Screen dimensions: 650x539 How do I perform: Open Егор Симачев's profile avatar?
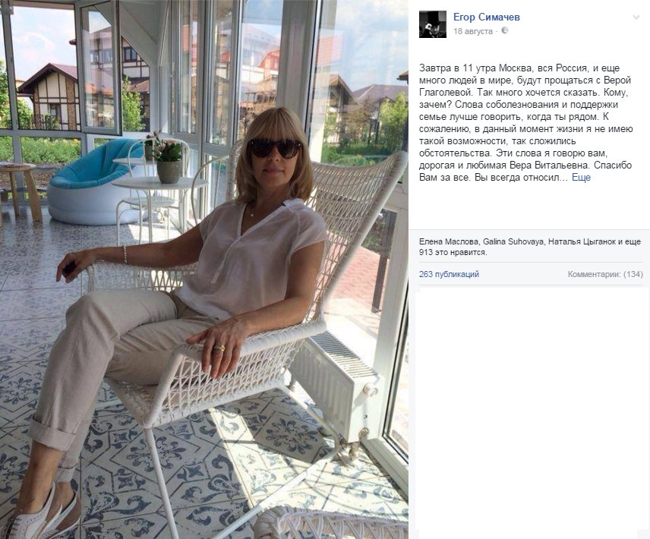click(x=433, y=24)
